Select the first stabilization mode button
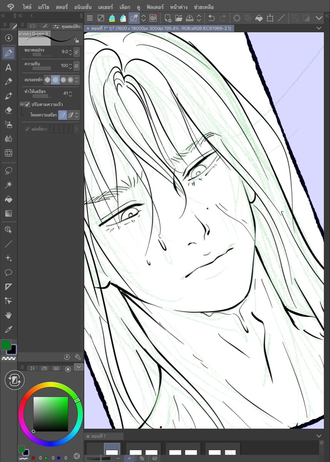Image resolution: width=330 pixels, height=462 pixels. (62, 115)
